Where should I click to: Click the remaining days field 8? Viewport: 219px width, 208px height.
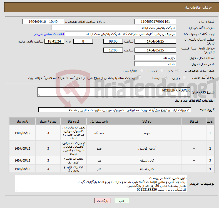point(83,41)
